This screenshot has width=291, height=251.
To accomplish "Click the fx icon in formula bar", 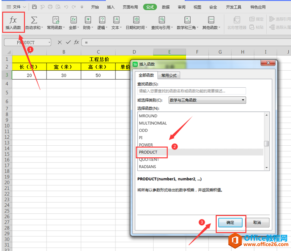I will (77, 42).
